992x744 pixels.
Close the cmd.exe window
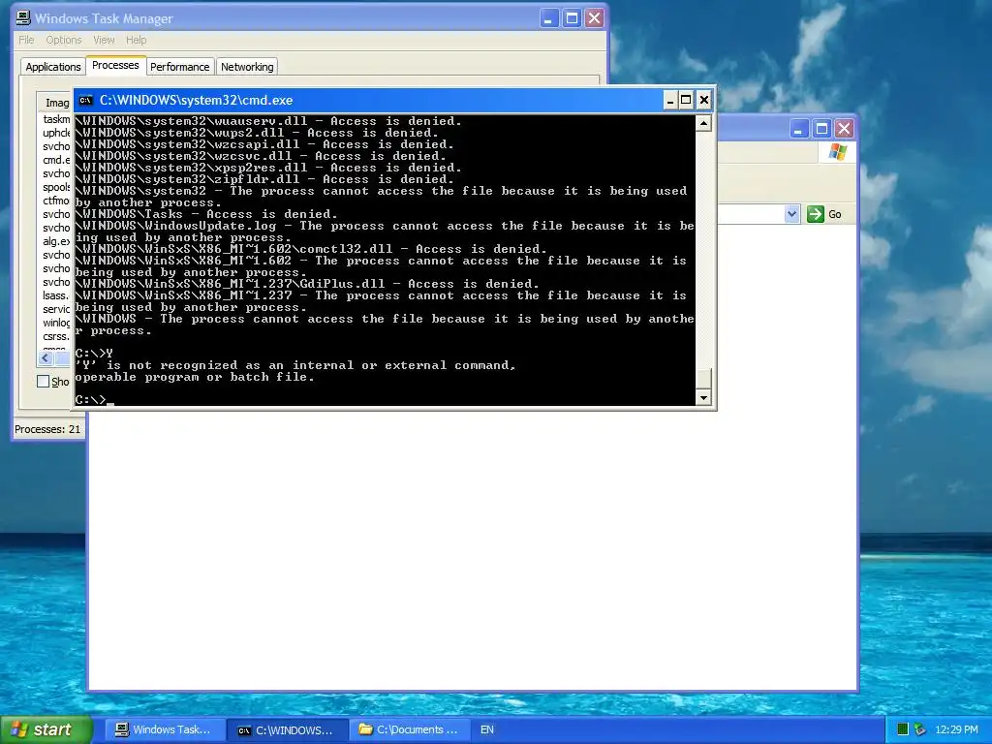point(703,100)
